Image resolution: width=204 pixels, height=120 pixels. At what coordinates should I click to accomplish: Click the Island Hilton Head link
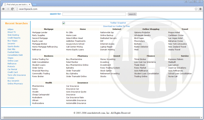(75, 38)
